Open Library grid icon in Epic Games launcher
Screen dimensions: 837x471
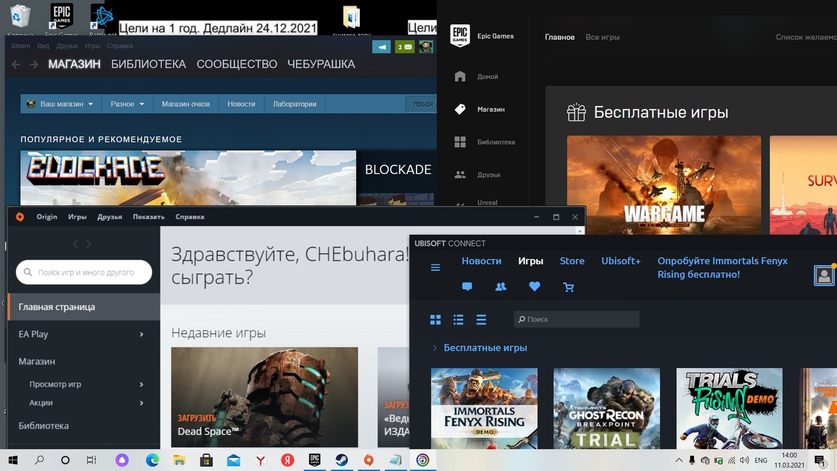pyautogui.click(x=460, y=142)
